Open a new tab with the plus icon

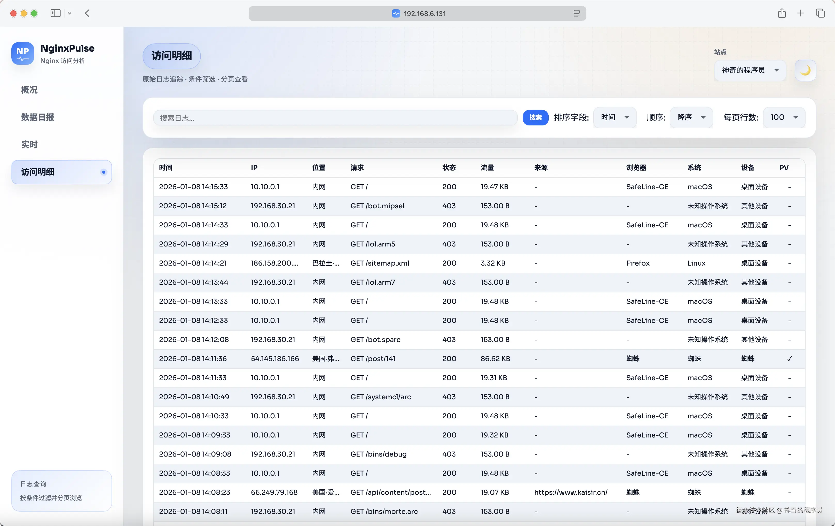click(x=801, y=13)
